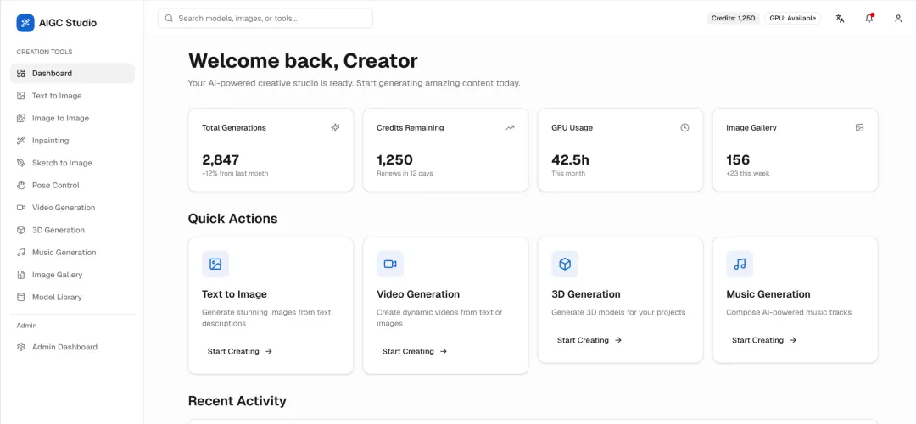Open the language translate icon
Image resolution: width=916 pixels, height=424 pixels.
840,18
